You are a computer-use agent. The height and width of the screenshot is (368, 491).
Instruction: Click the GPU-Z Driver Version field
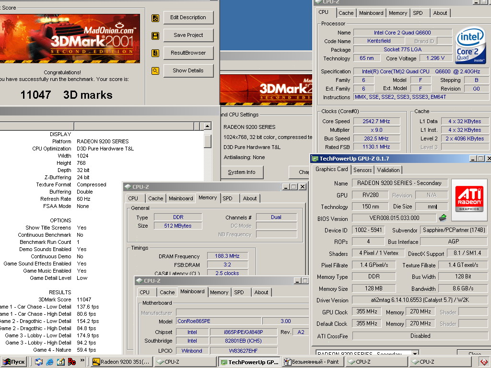tap(420, 300)
